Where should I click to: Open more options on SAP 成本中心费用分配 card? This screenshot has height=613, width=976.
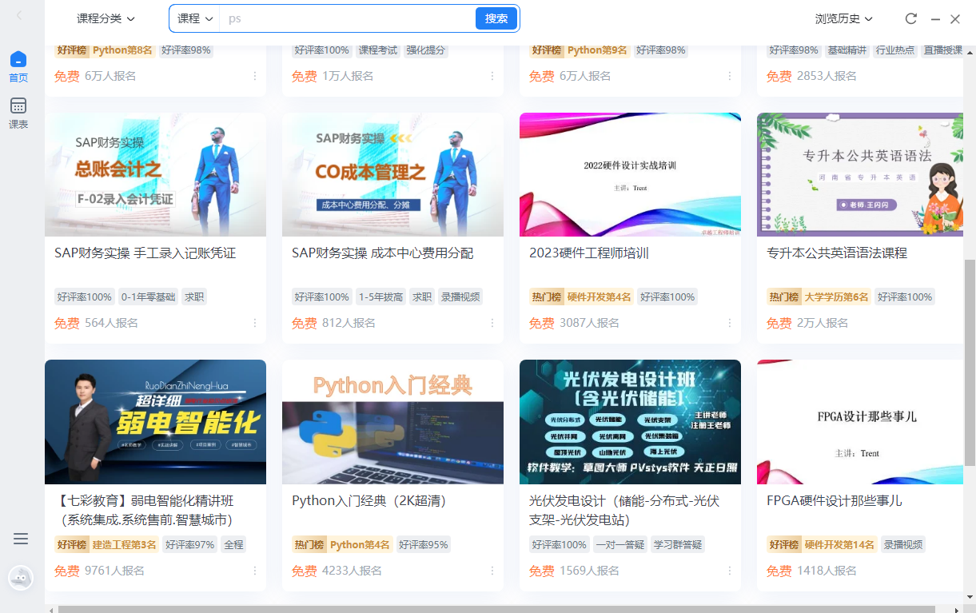[x=493, y=323]
